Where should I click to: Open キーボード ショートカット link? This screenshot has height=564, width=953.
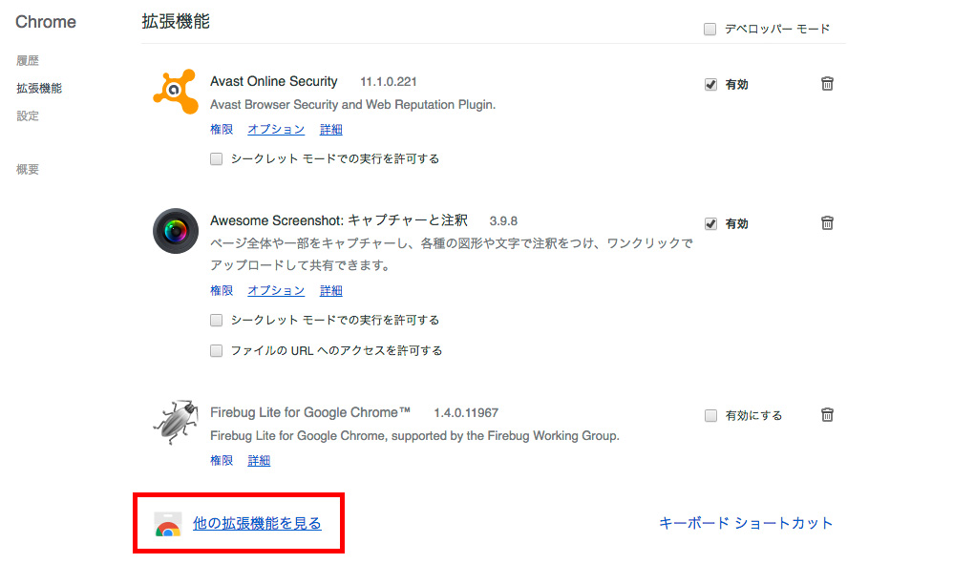point(746,523)
